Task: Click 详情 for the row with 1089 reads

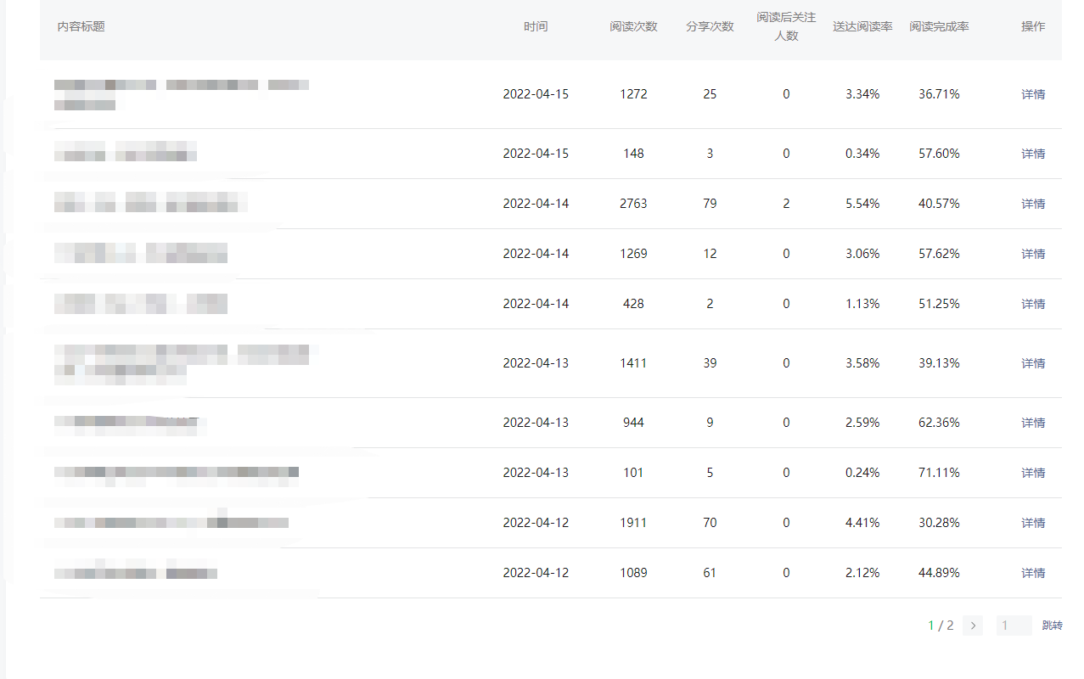Action: (x=1033, y=573)
